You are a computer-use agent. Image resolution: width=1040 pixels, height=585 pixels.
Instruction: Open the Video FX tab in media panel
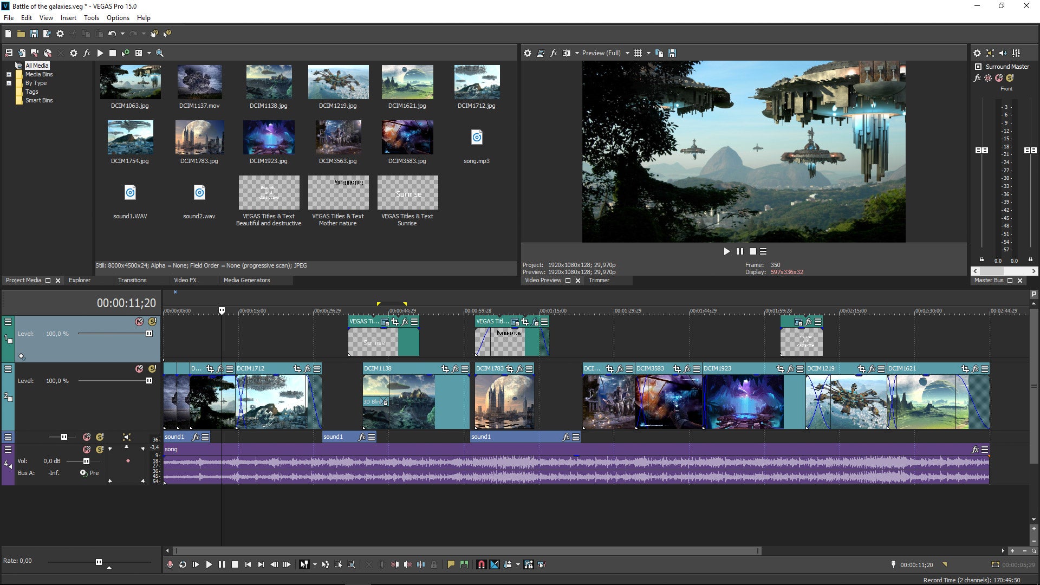click(185, 280)
